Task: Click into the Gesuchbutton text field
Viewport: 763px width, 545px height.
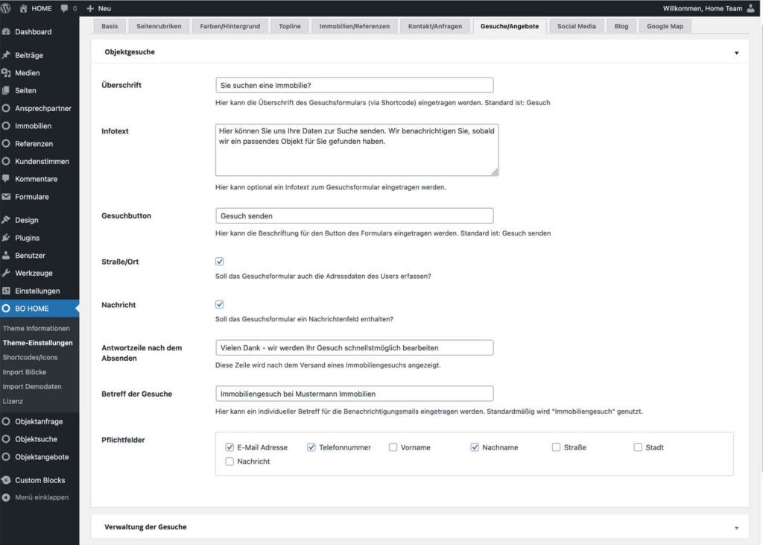Action: pyautogui.click(x=354, y=215)
